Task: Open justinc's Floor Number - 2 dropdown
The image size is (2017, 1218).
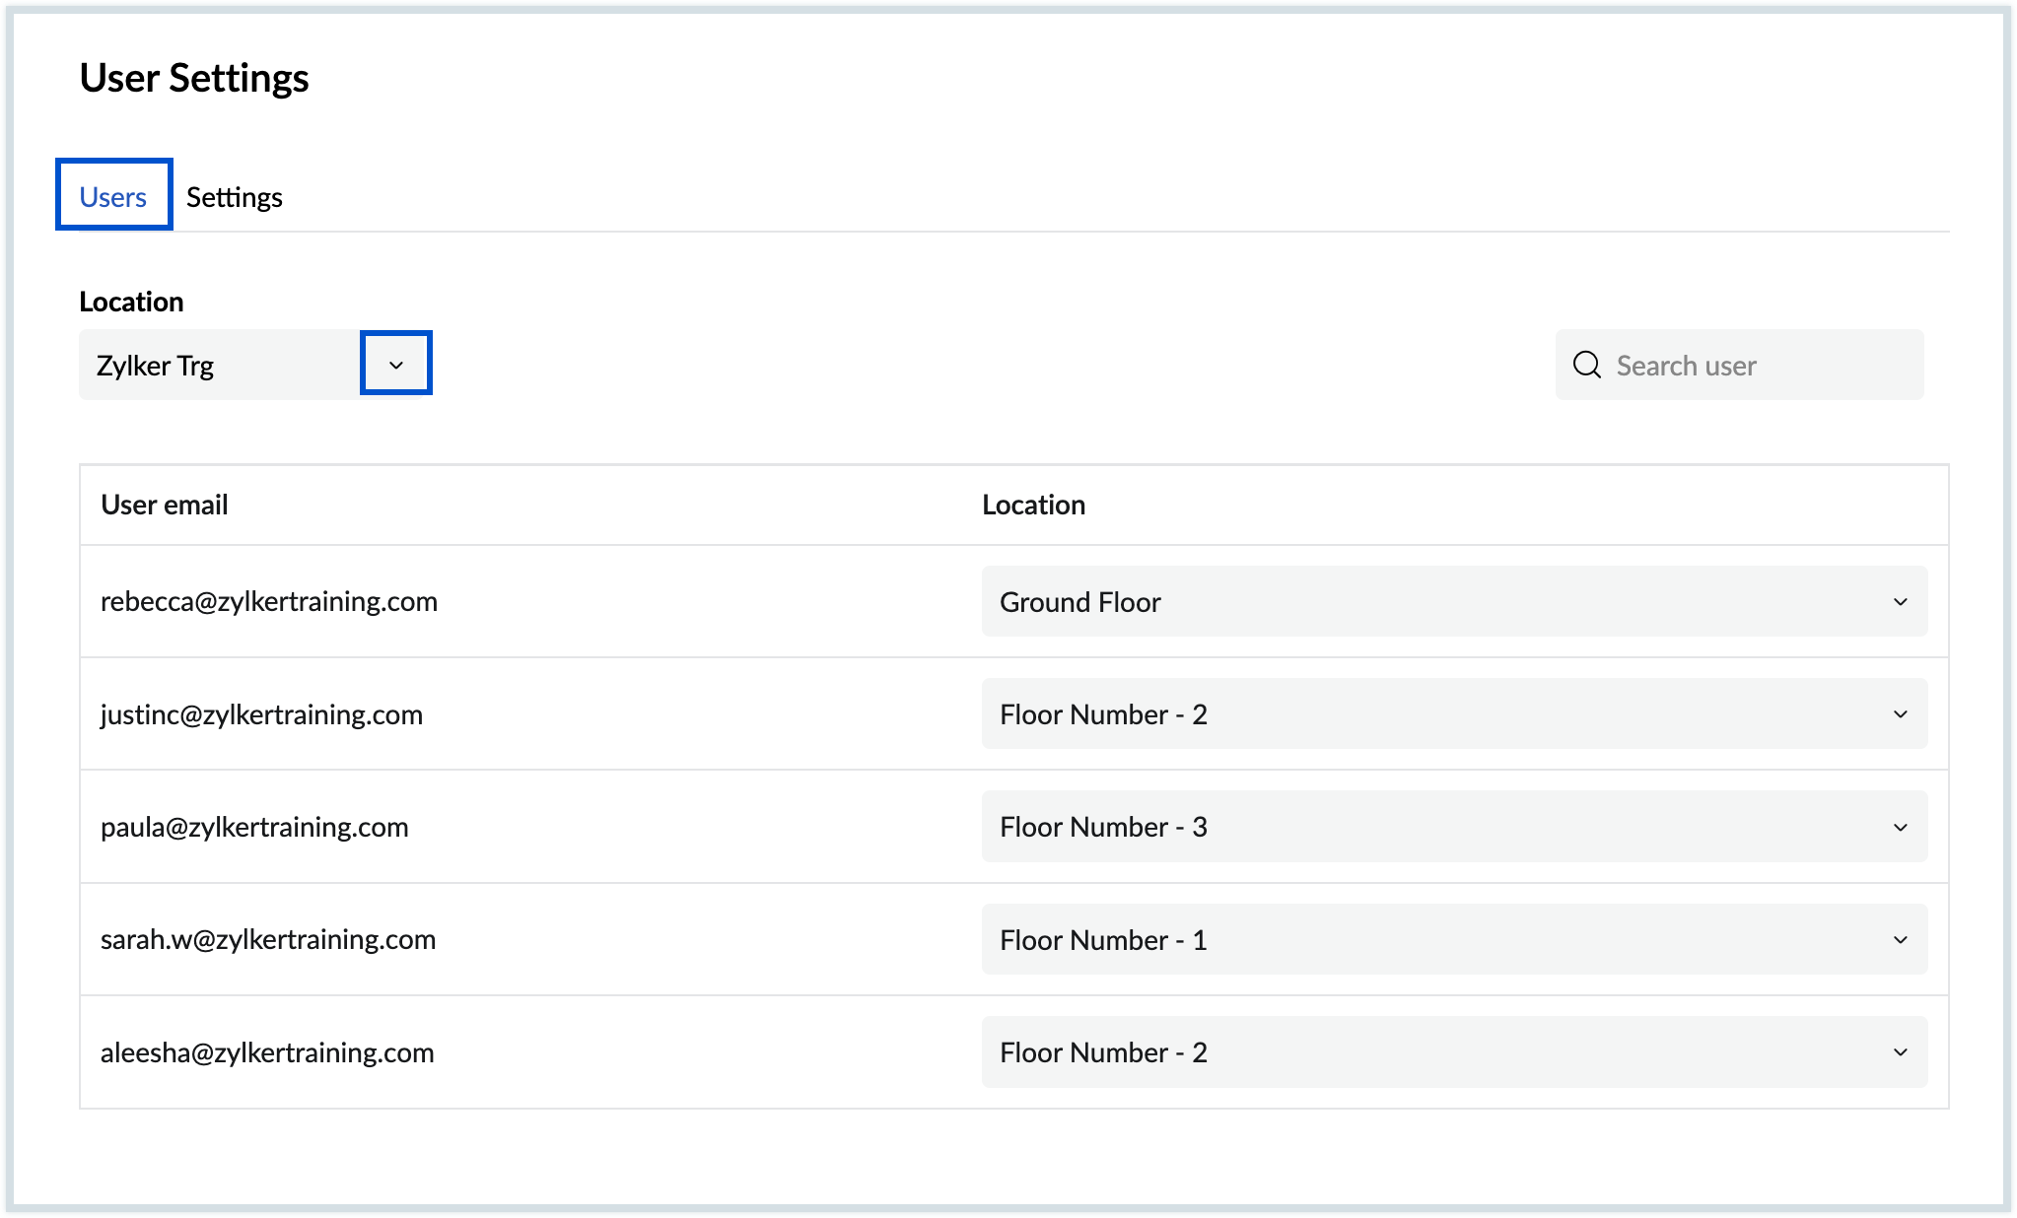Action: pyautogui.click(x=1452, y=714)
